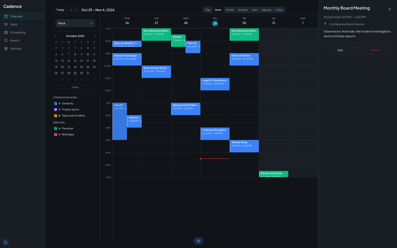Open the Tuesday Run along Voss Reservoir event
The width and height of the screenshot is (397, 248).
[x=156, y=34]
